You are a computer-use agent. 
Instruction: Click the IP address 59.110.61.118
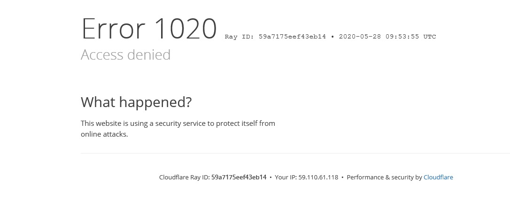pyautogui.click(x=318, y=177)
